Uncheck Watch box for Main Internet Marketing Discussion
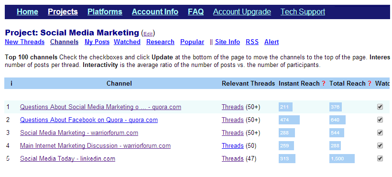This screenshot has height=177, width=392. pos(380,145)
